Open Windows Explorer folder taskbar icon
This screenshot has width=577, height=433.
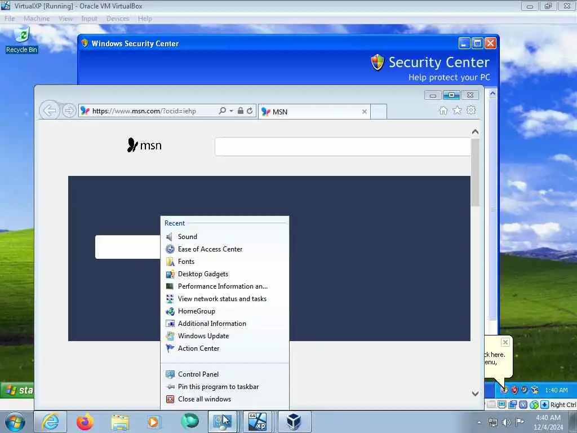(x=120, y=422)
